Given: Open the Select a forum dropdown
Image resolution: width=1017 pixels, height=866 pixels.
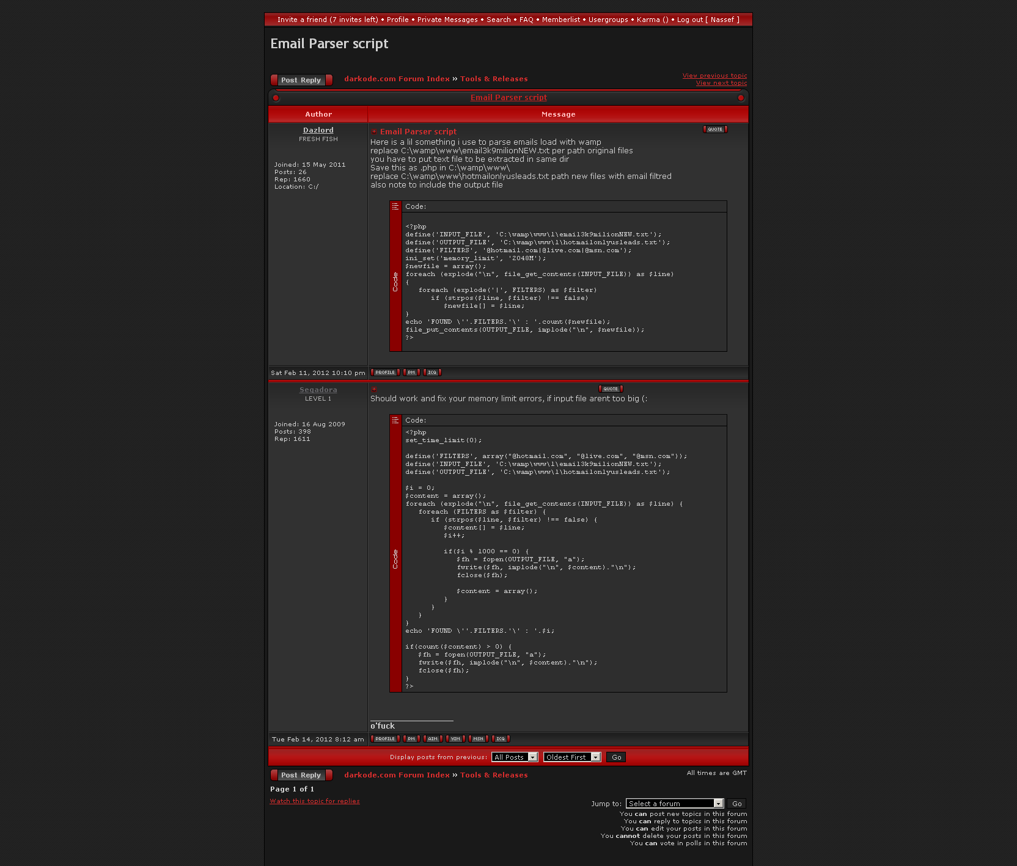Looking at the screenshot, I should tap(675, 804).
